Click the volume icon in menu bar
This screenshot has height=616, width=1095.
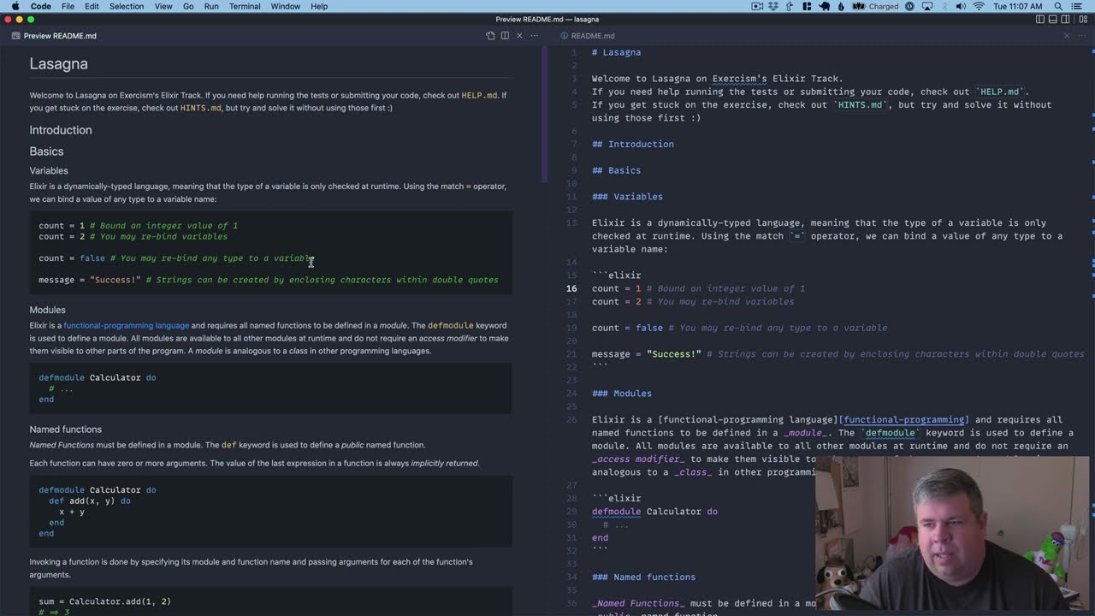[x=961, y=6]
